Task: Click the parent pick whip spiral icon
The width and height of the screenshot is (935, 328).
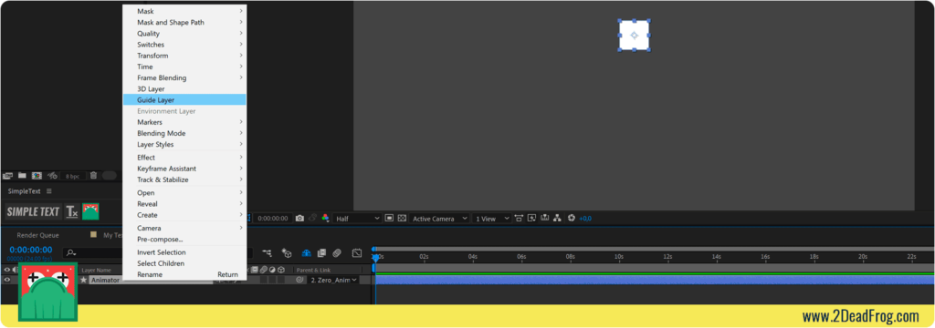Action: point(299,280)
